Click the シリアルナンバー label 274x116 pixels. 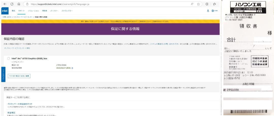(x=18, y=62)
